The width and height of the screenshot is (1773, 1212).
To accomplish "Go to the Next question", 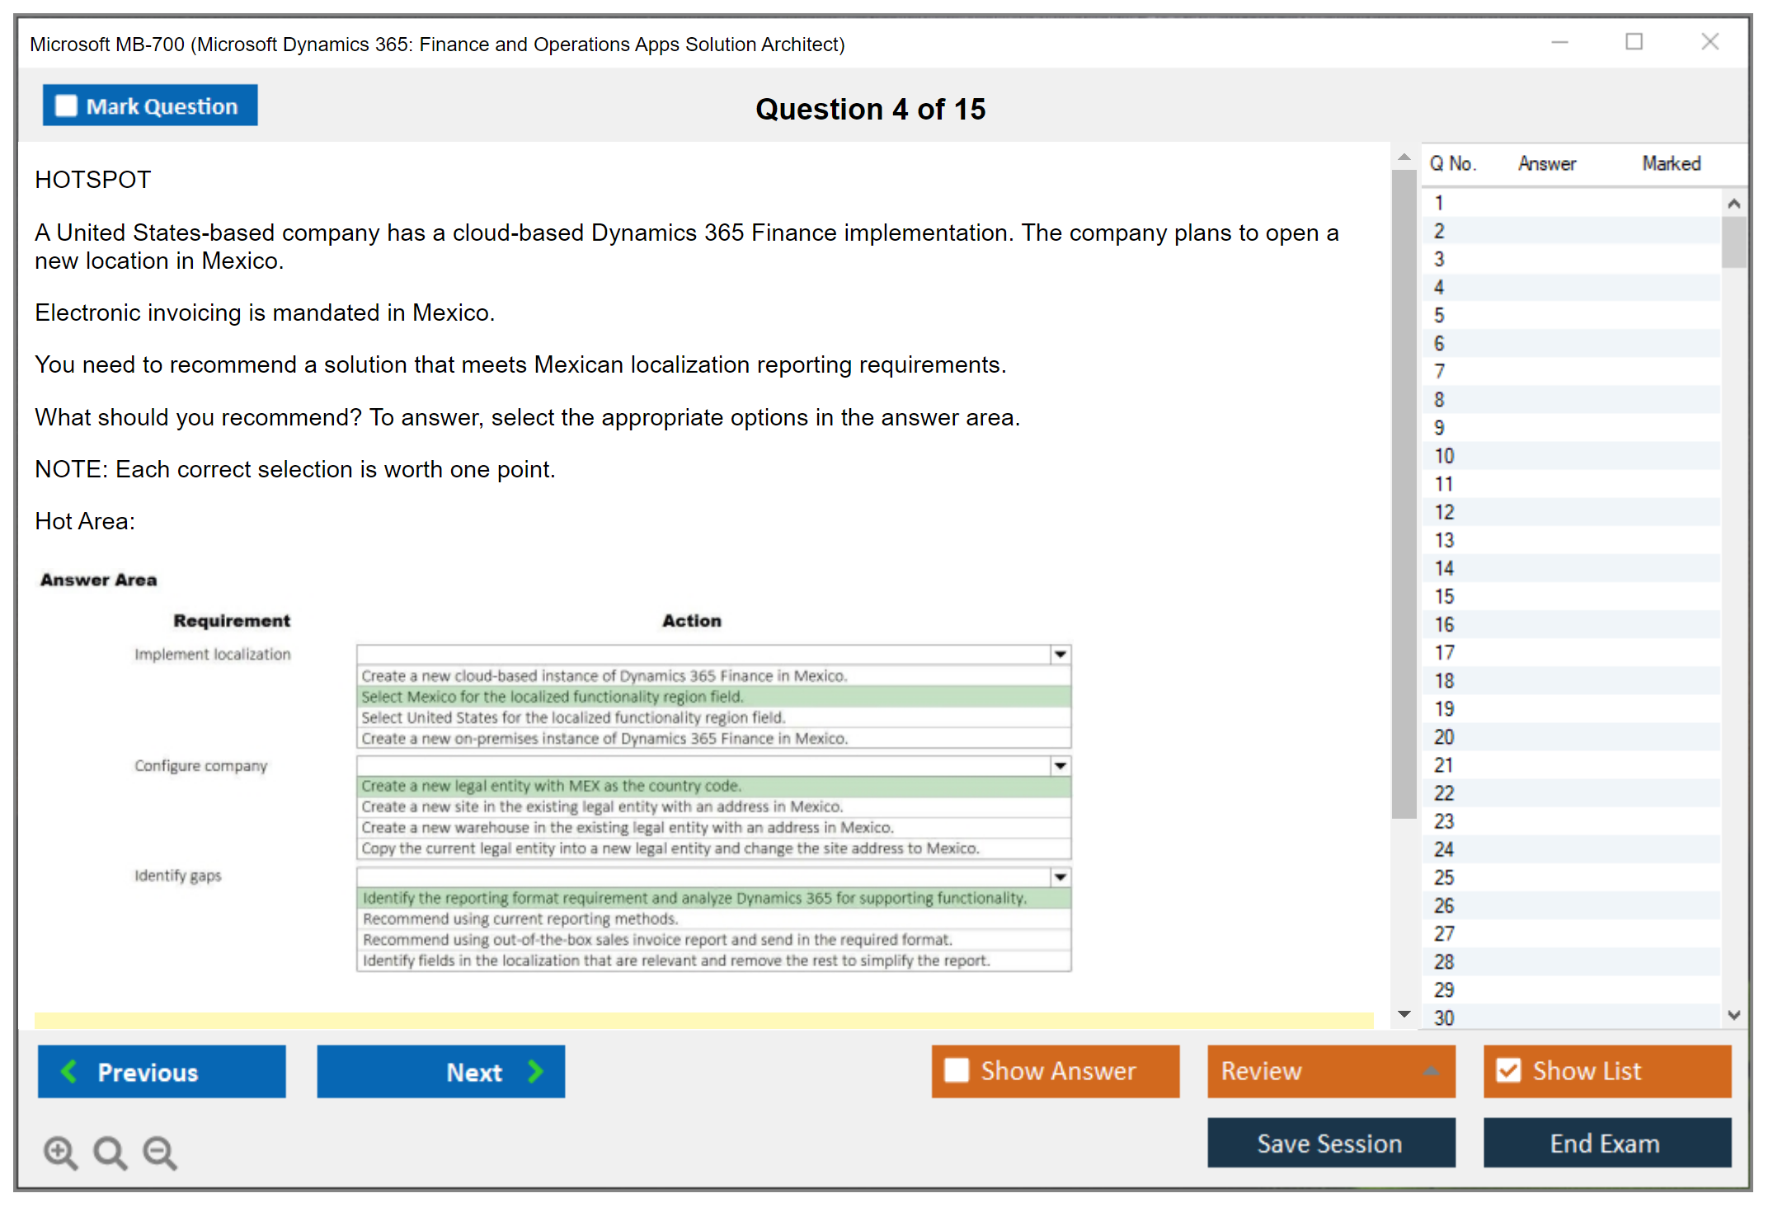I will point(441,1071).
